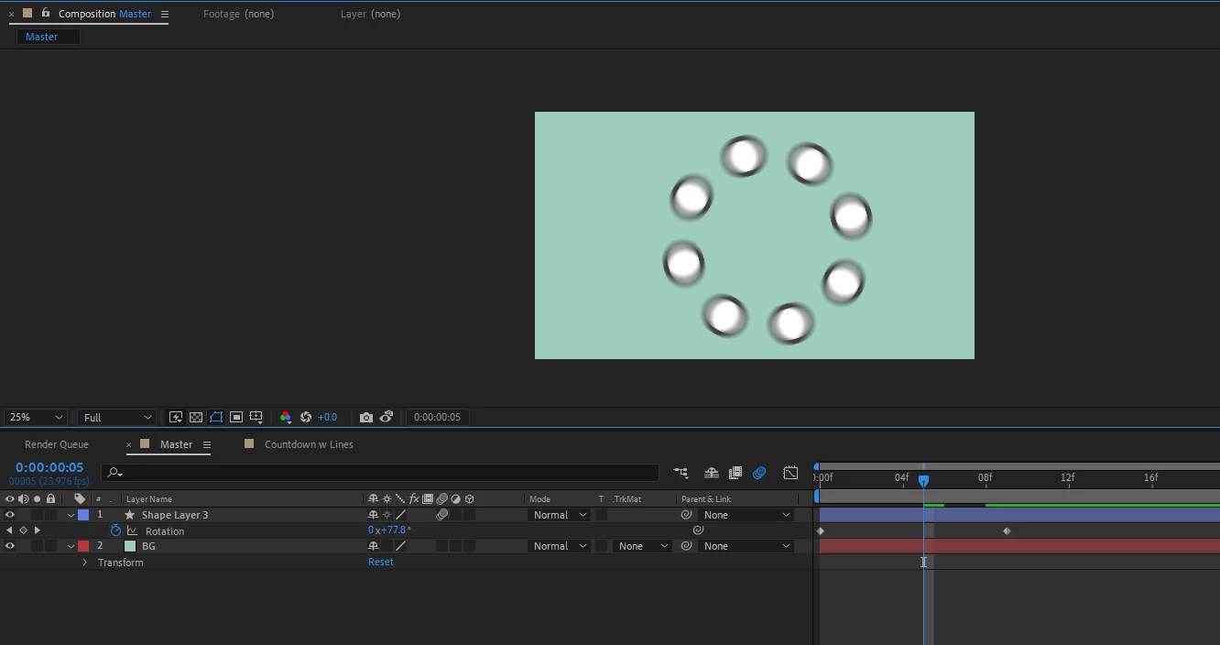Viewport: 1220px width, 645px height.
Task: Click the Shape Layer 3 label color swatch
Action: (83, 515)
